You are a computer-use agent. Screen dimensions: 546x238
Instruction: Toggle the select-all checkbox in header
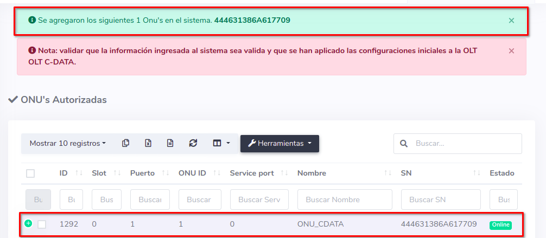[30, 173]
